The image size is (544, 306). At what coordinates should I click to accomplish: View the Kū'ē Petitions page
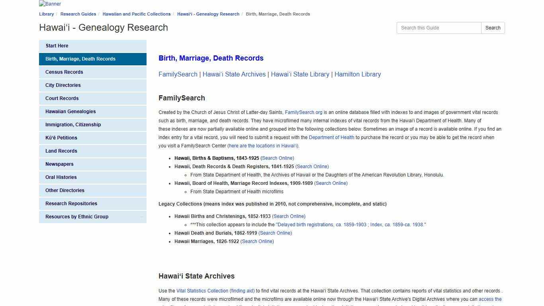coord(61,138)
